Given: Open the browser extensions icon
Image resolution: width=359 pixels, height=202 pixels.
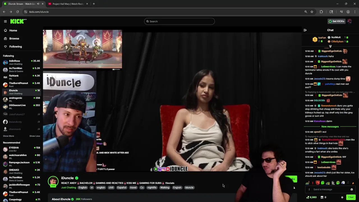Looking at the screenshot, I should (321, 12).
